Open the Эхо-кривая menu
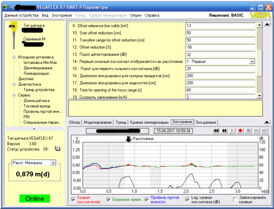 62,15
